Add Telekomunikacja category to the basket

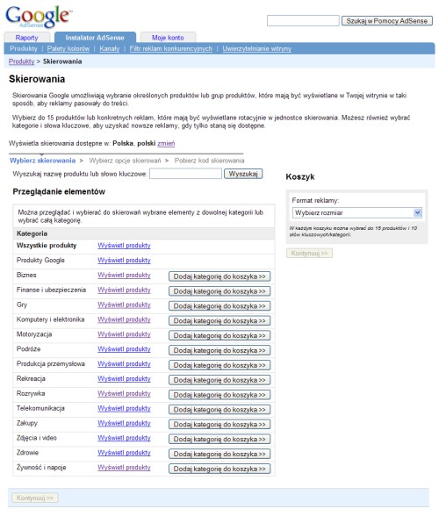tap(219, 410)
